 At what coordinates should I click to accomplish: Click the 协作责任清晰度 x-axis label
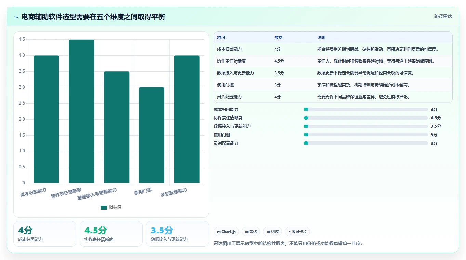coord(66,193)
